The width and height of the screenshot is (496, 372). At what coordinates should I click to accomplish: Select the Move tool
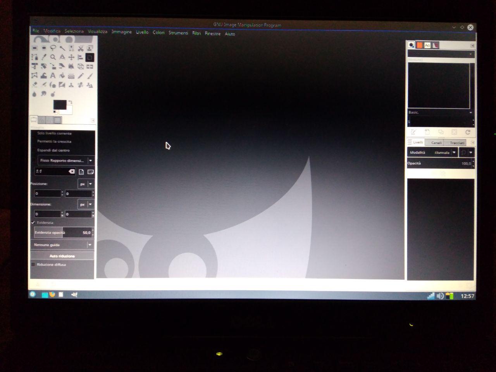[x=71, y=57]
